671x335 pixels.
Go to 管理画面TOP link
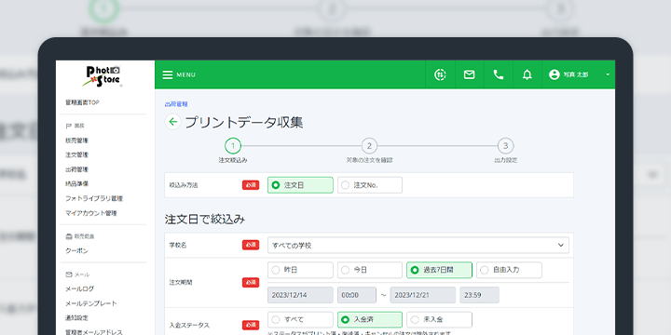click(x=82, y=102)
